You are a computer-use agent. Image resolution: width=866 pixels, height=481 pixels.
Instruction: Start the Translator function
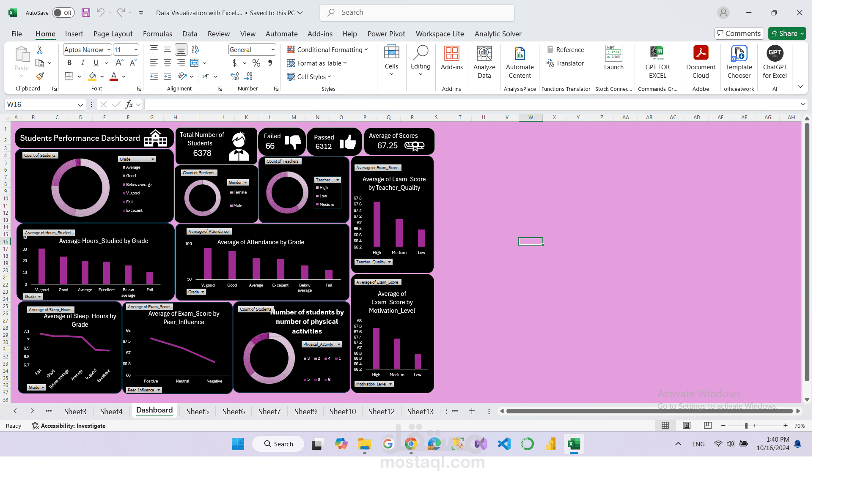click(566, 63)
